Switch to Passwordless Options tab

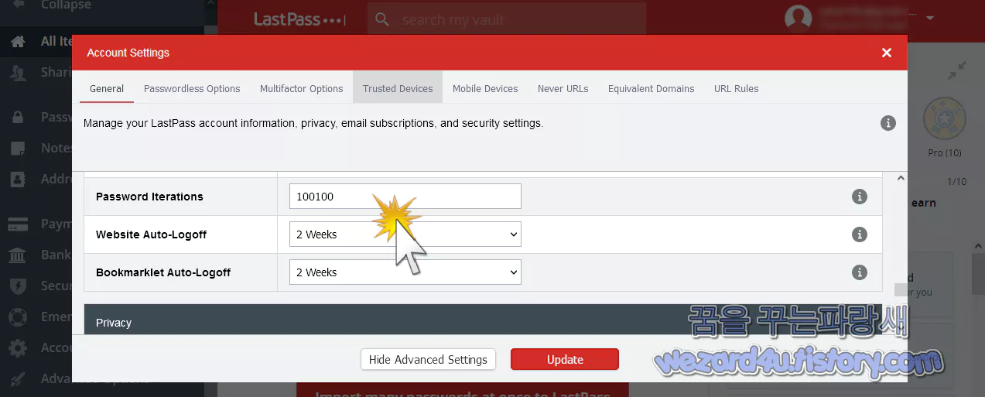pyautogui.click(x=192, y=88)
